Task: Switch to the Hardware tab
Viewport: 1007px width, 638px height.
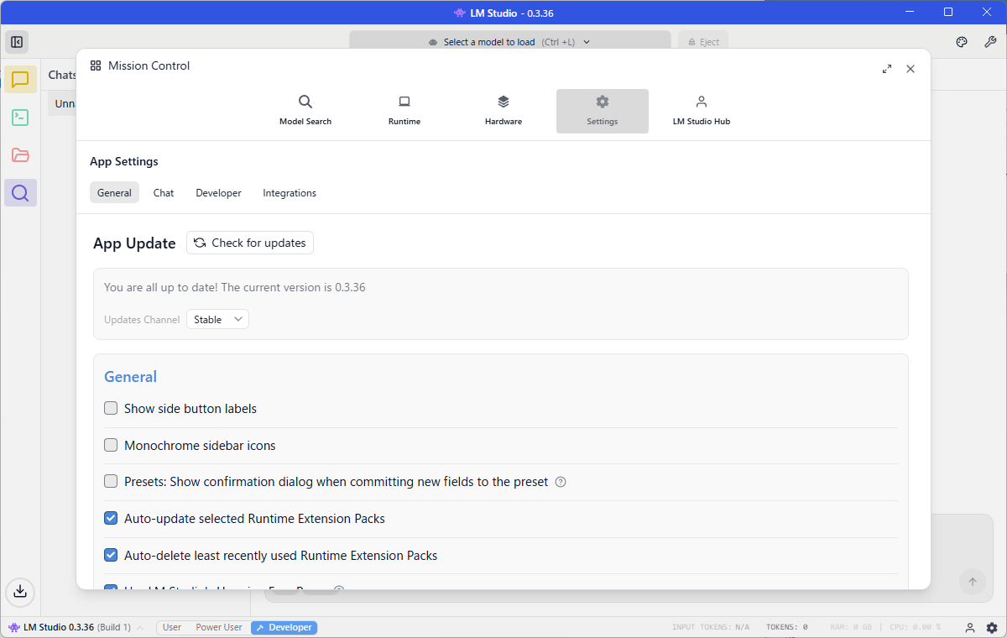Action: (x=503, y=111)
